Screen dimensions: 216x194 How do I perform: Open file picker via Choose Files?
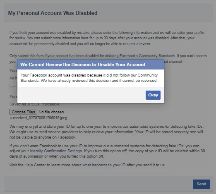(23, 112)
